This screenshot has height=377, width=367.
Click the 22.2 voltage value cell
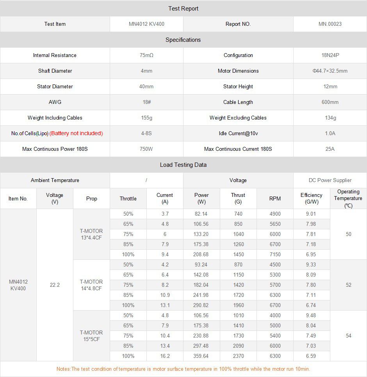tap(55, 285)
